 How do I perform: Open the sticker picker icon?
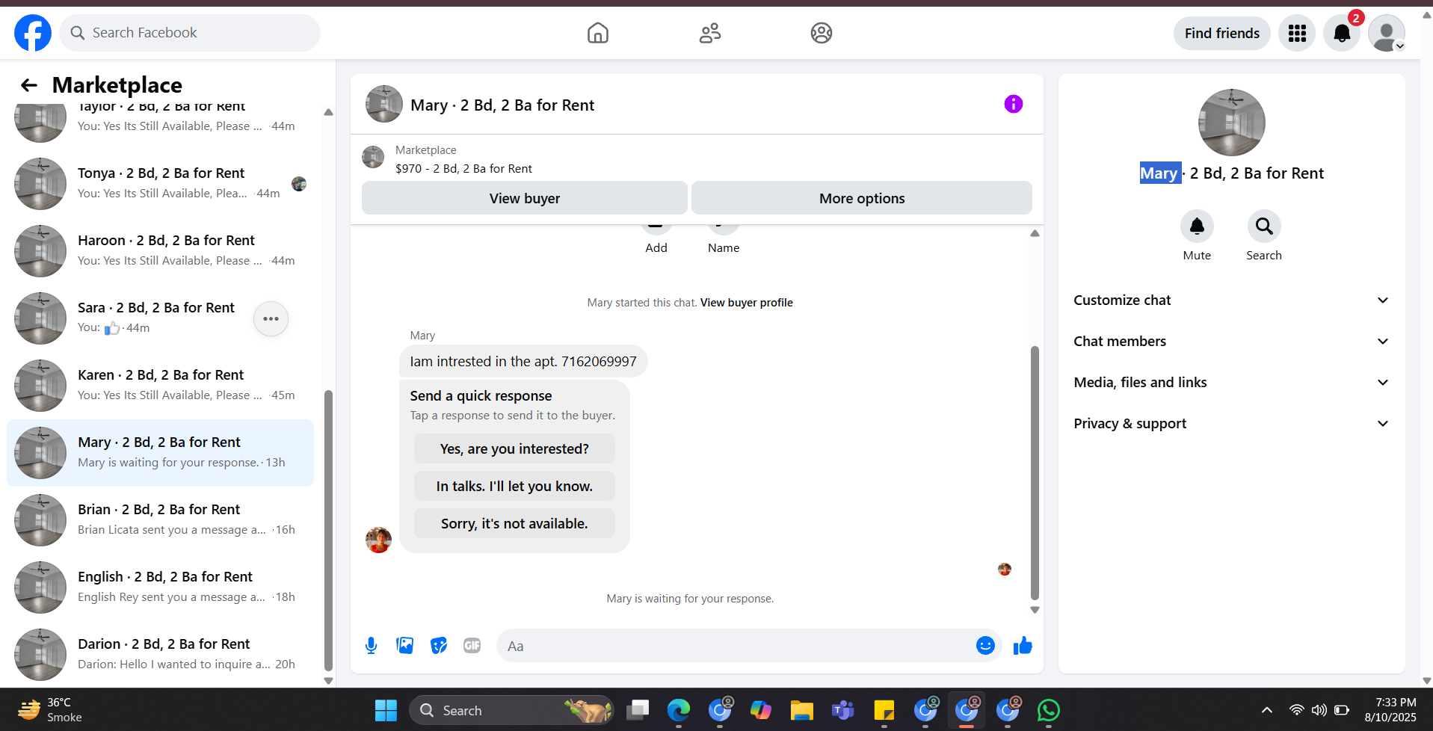[439, 645]
